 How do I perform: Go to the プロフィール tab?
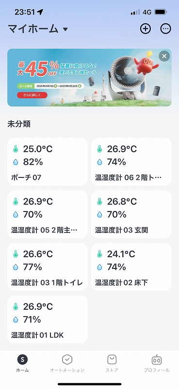pos(157,363)
